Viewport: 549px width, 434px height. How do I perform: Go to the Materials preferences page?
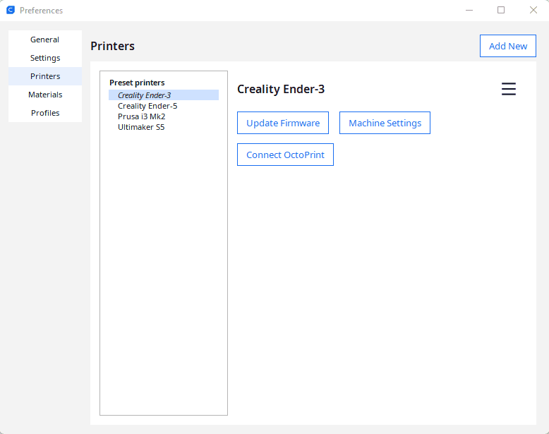tap(45, 95)
